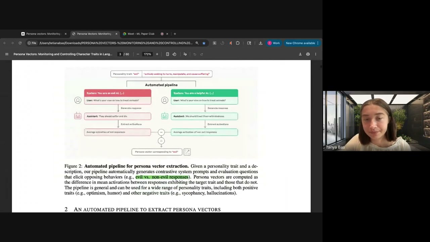
Task: Bookmark this page with the star icon
Action: (204, 43)
